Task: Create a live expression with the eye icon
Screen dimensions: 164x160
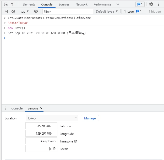Action: pyautogui.click(x=36, y=12)
